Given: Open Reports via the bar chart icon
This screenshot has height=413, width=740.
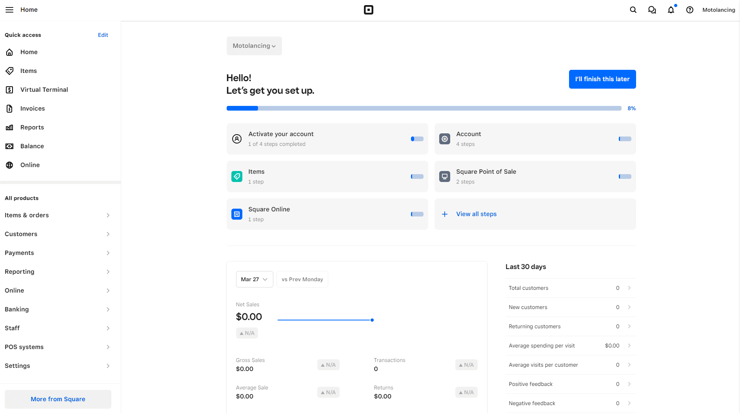Looking at the screenshot, I should coord(32,127).
